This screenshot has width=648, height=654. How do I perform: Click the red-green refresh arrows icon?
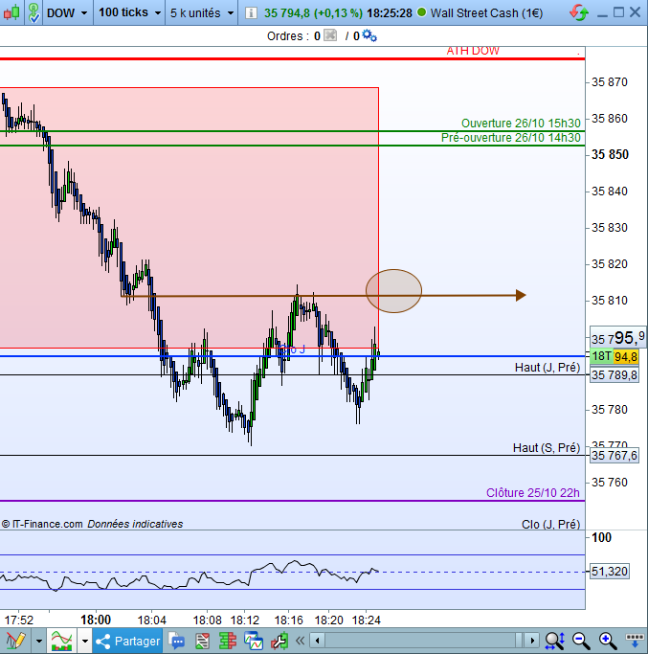[578, 12]
